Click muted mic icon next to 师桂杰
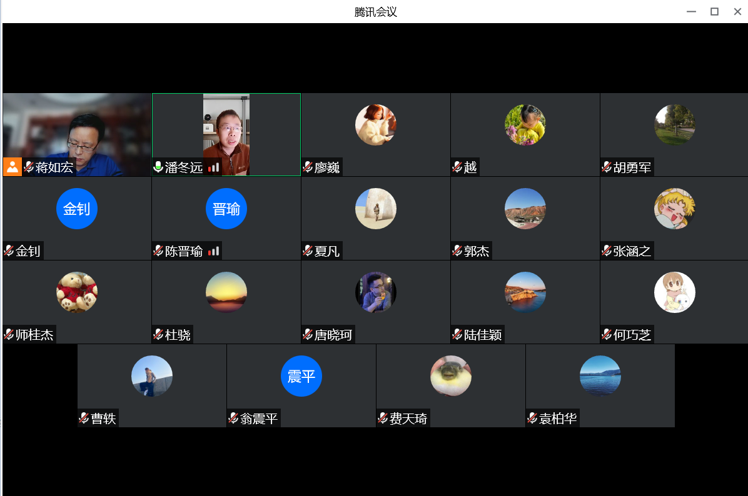748x496 pixels. pos(9,334)
